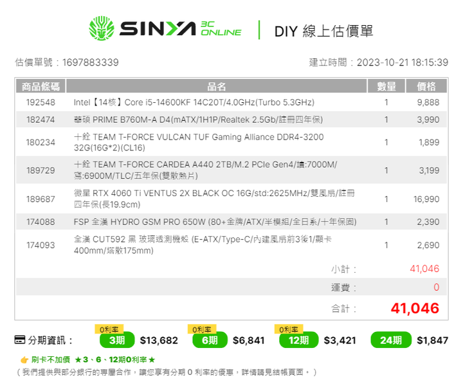Click the $3,421 installment amount
Image resolution: width=463 pixels, height=391 pixels.
340,340
